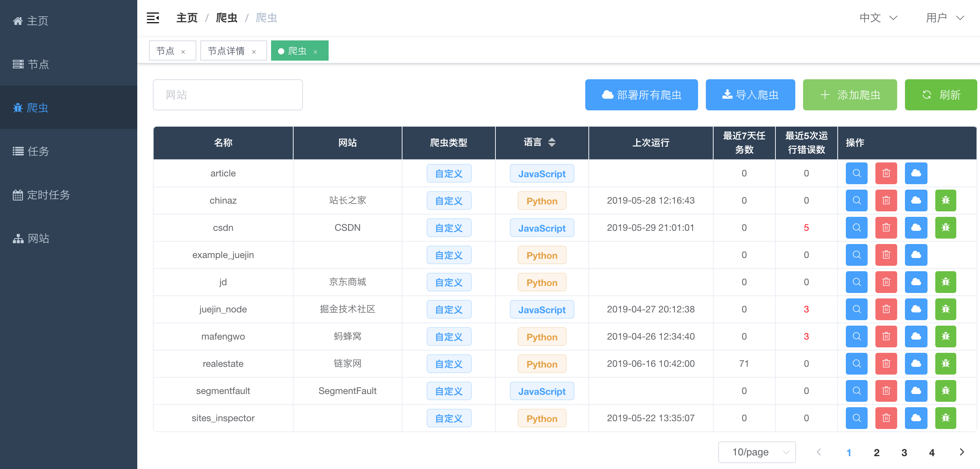Switch to the 节点详情 tab
This screenshot has height=469, width=980.
[x=226, y=51]
